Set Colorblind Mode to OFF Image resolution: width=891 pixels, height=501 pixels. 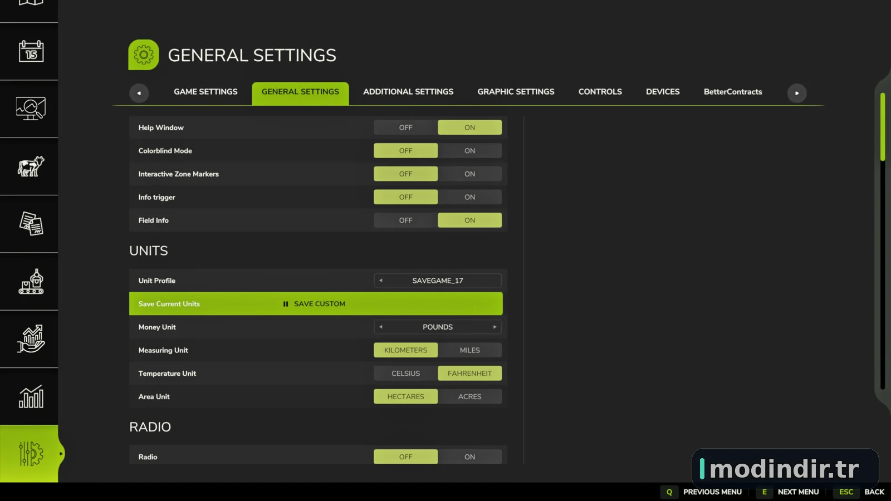pos(405,151)
